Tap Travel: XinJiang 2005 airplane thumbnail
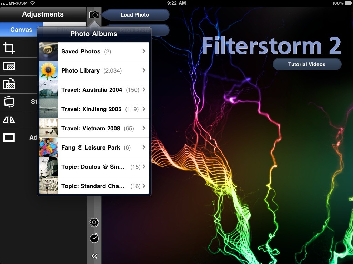 click(48, 109)
